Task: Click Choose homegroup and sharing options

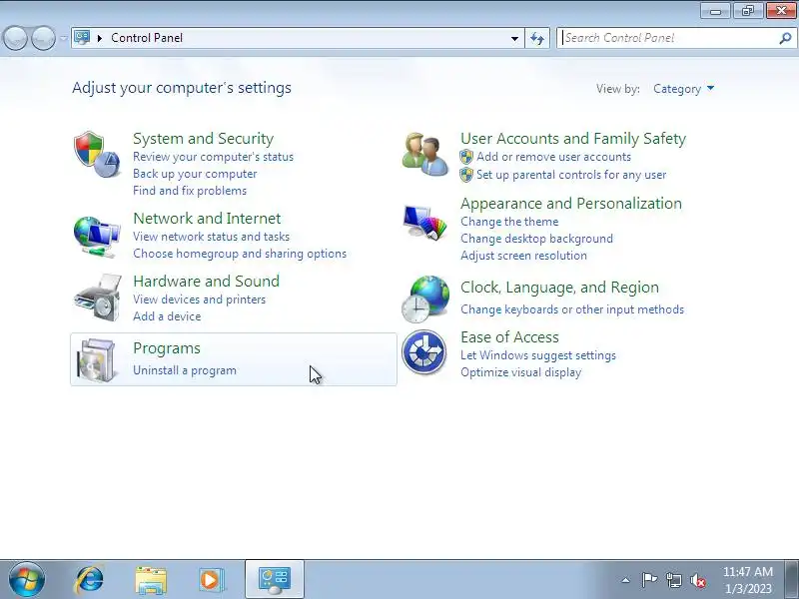Action: pyautogui.click(x=240, y=254)
